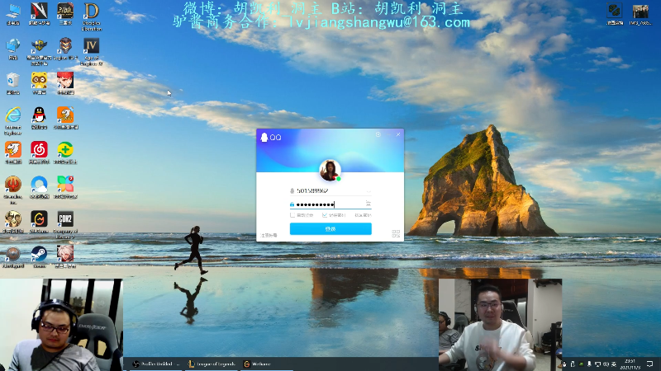Open the soft keyboard icon in password field

click(368, 204)
